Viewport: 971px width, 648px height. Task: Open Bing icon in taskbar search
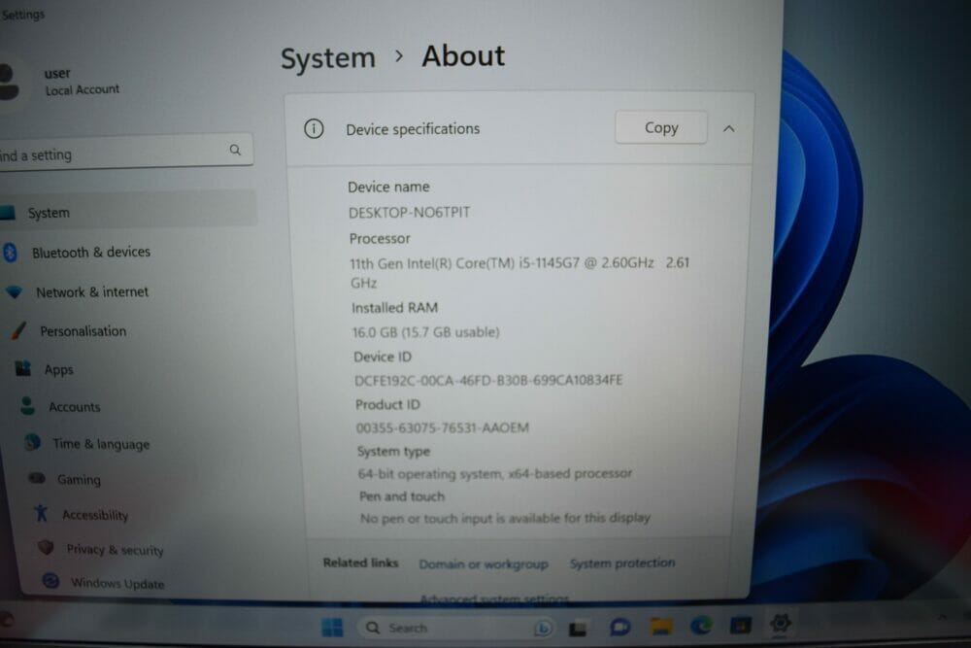click(x=543, y=629)
